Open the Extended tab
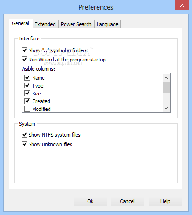The height and width of the screenshot is (215, 192). pyautogui.click(x=45, y=24)
